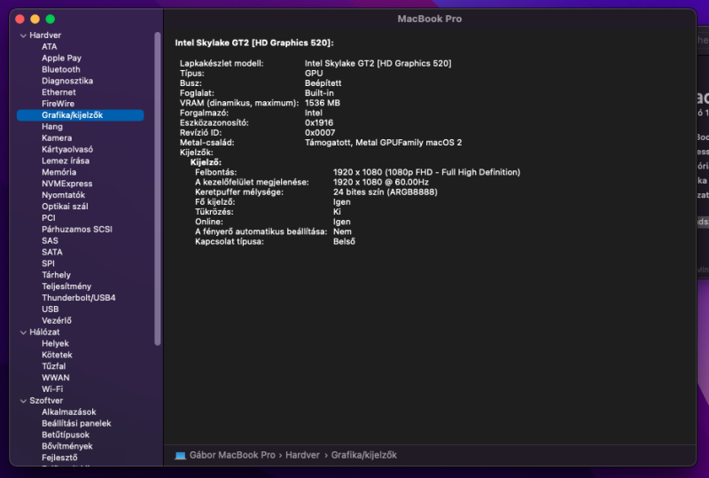Choose FireWire in the sidebar
The image size is (709, 478).
coord(58,104)
